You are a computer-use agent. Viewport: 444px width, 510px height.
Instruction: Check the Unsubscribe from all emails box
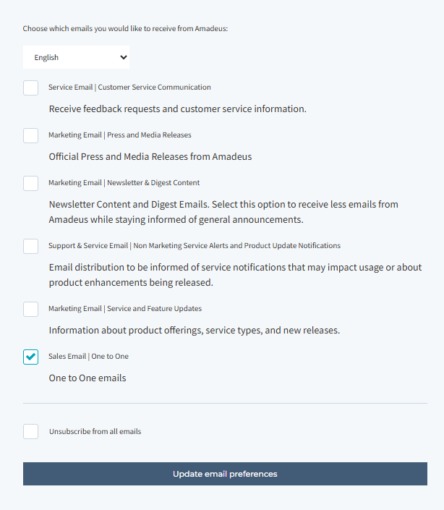[x=30, y=431]
